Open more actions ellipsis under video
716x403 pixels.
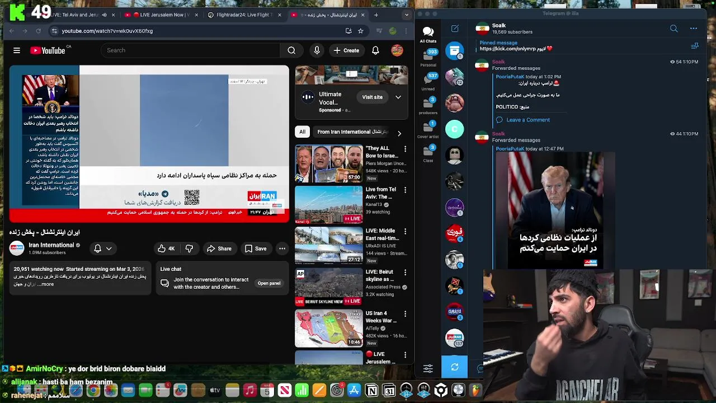point(282,249)
